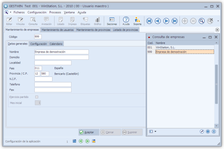Image resolution: width=224 pixels, height=149 pixels.
Task: Select the Datos generales sub-tab
Action: pyautogui.click(x=18, y=44)
